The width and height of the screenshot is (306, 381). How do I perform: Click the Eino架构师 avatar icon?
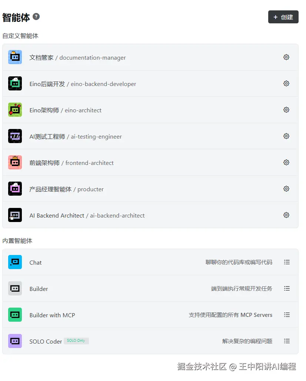[15, 110]
